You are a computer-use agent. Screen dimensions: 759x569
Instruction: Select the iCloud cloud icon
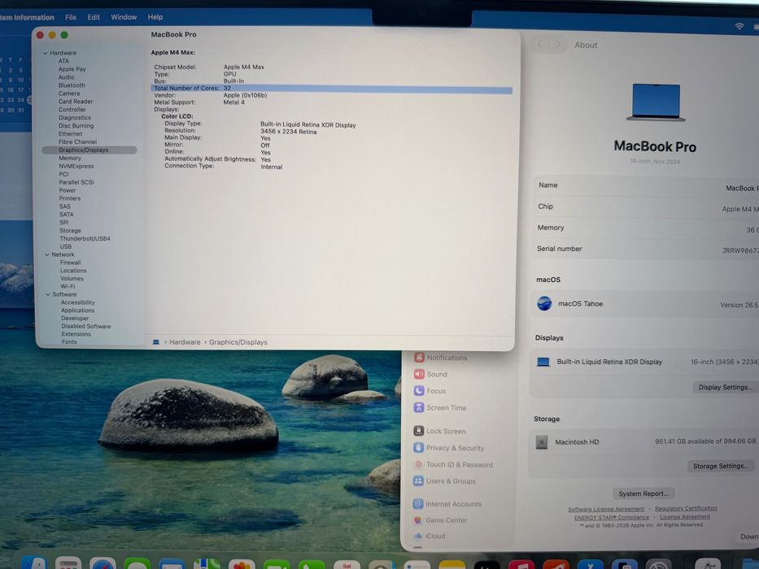(418, 536)
